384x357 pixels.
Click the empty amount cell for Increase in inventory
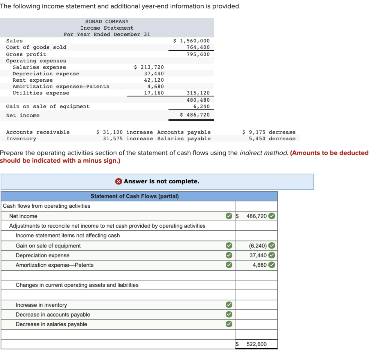(x=256, y=305)
